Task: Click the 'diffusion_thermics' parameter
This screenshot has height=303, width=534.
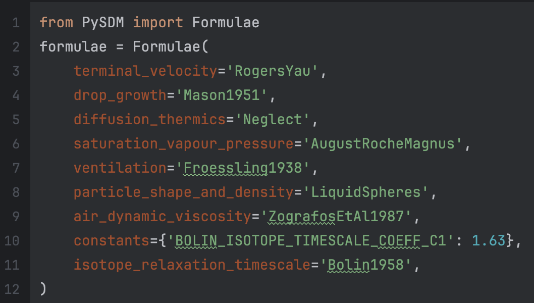Action: click(150, 120)
